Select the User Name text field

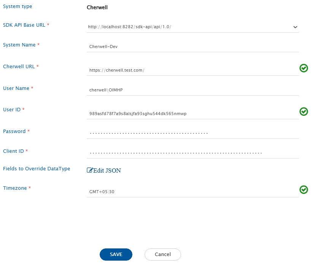click(192, 90)
